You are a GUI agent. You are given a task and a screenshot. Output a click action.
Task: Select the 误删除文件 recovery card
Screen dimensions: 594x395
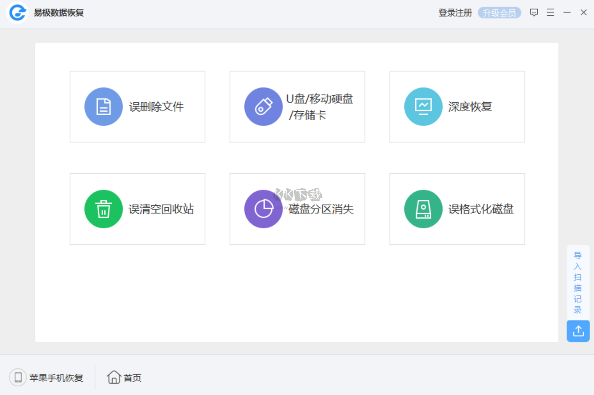[x=137, y=107]
